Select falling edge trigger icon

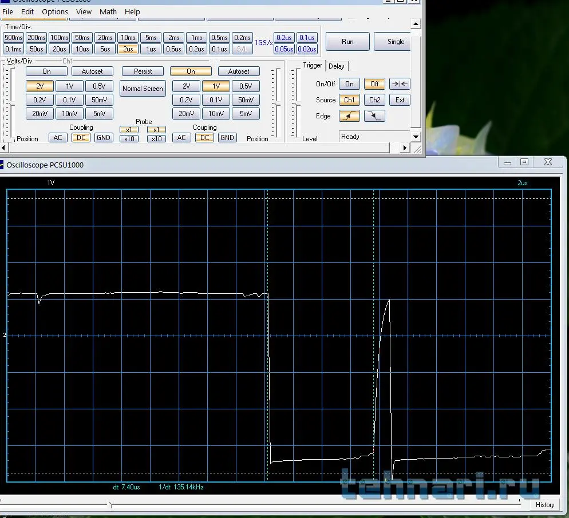click(374, 116)
